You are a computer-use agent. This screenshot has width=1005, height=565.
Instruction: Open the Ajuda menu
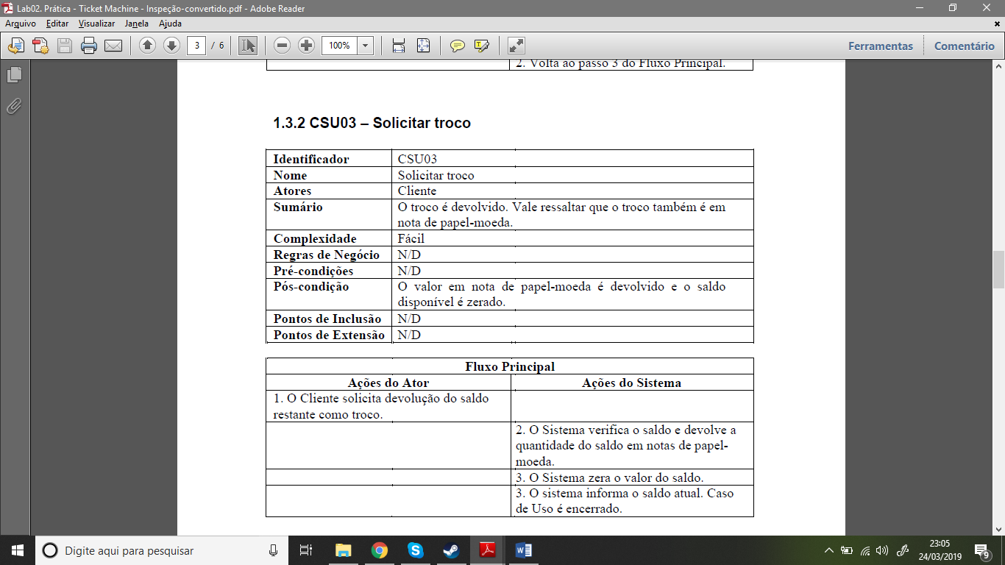pos(170,24)
